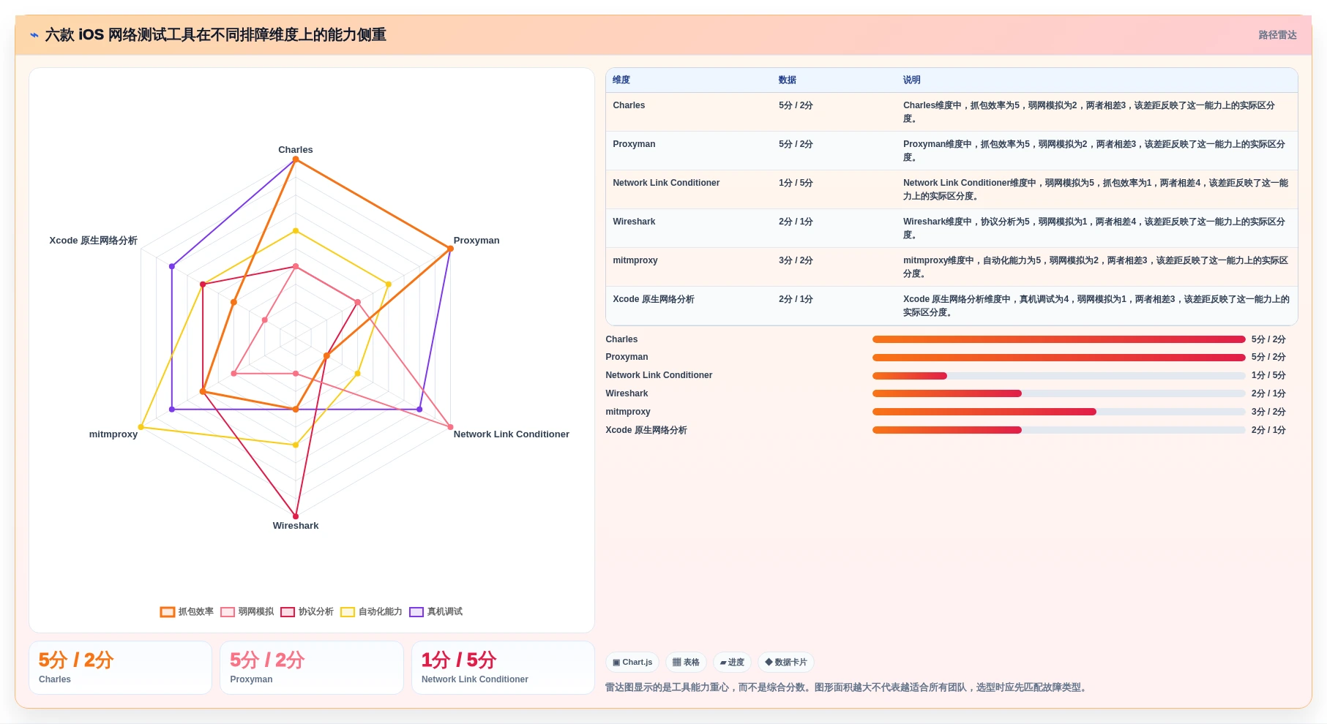Select the Proxyman table row name
The image size is (1327, 724).
634,144
